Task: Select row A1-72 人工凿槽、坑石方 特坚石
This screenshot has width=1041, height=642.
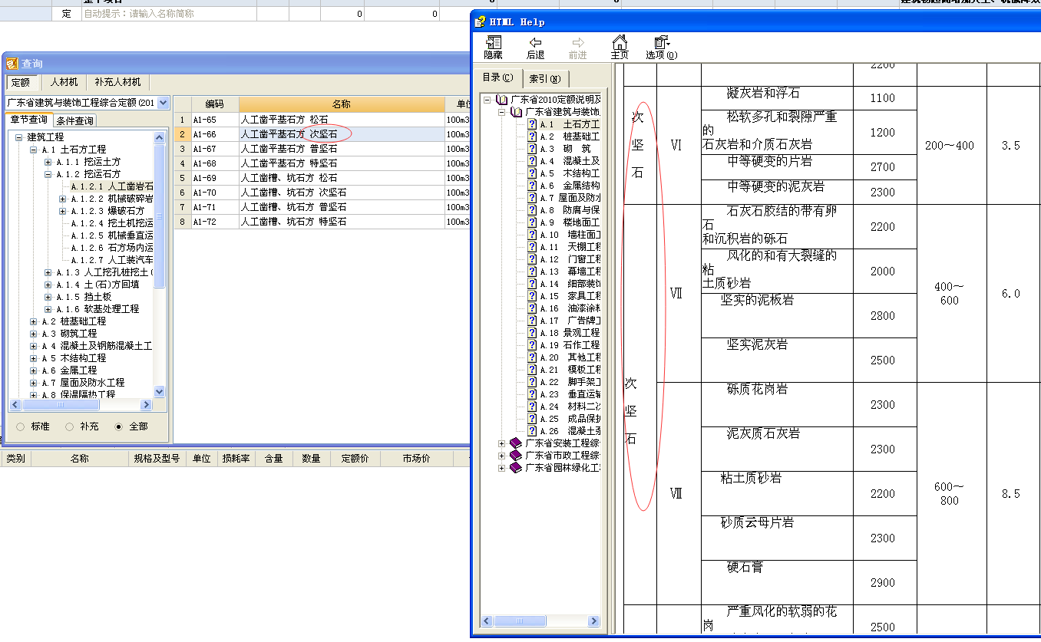Action: [x=322, y=222]
